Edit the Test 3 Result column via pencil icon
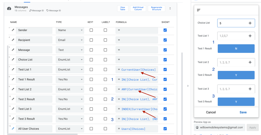 click(x=13, y=119)
